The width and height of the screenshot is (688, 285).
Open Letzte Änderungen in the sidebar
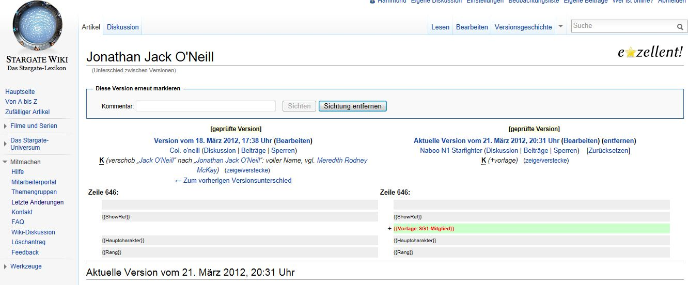coord(37,202)
